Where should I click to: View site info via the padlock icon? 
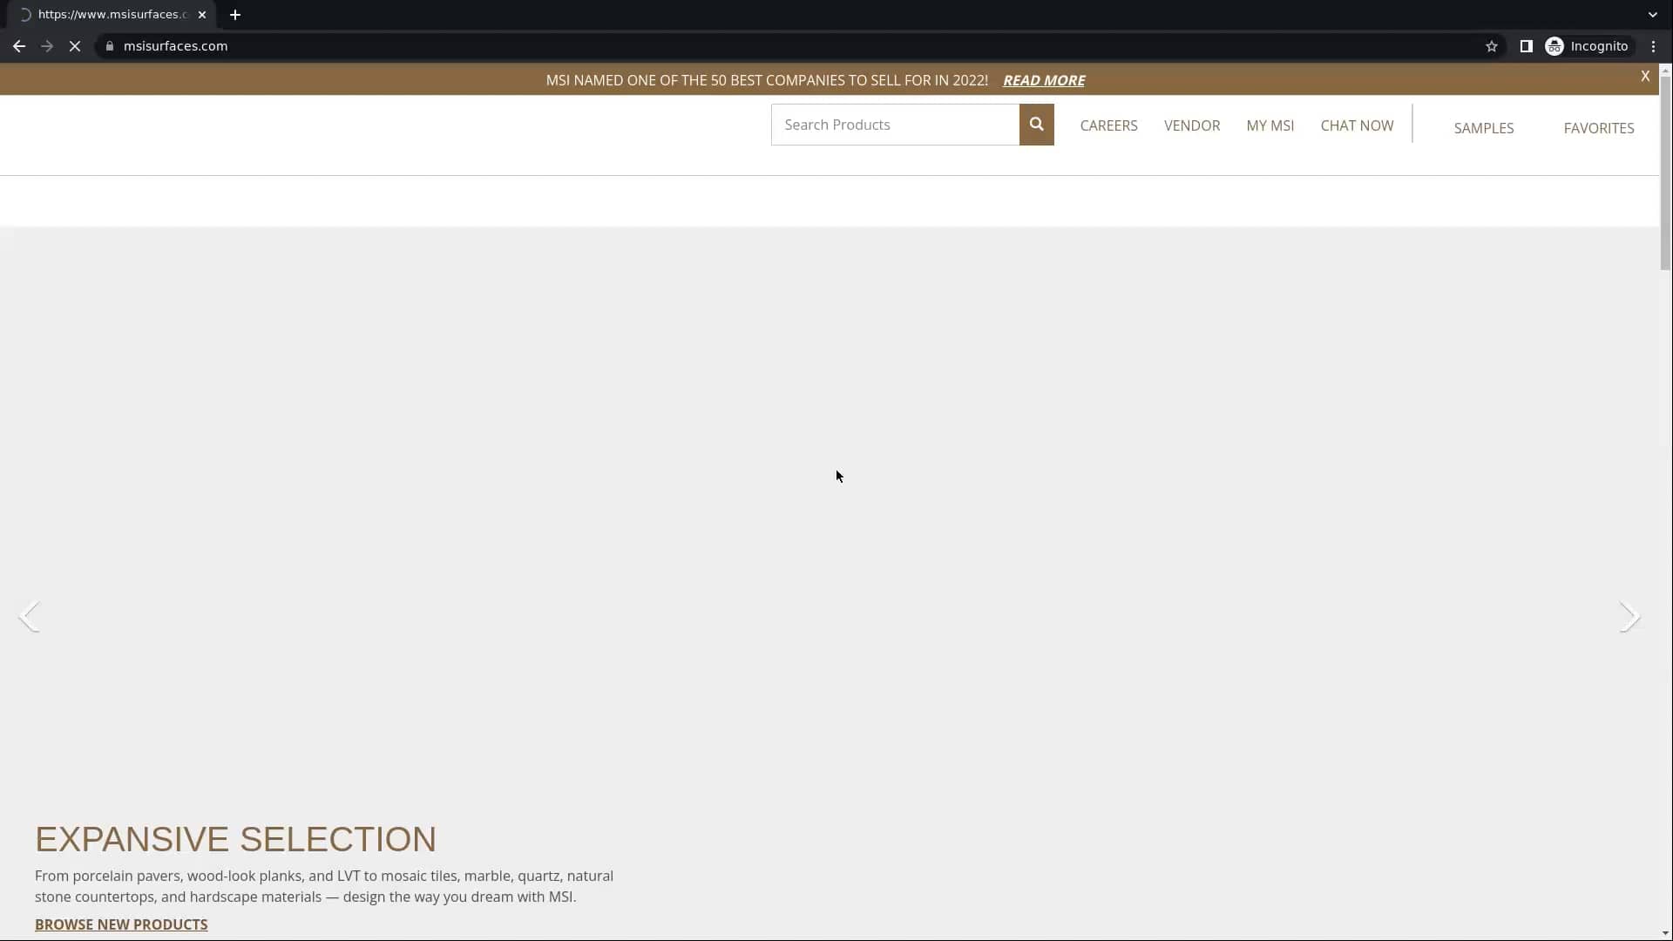110,46
